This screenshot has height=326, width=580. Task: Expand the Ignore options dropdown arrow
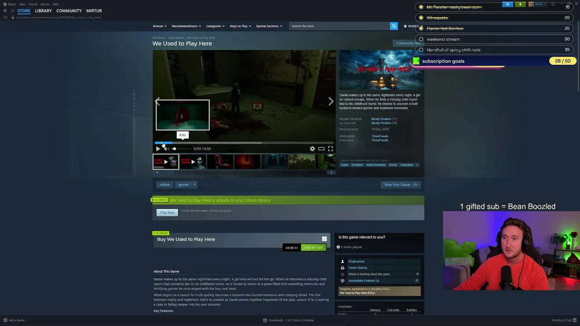click(194, 184)
